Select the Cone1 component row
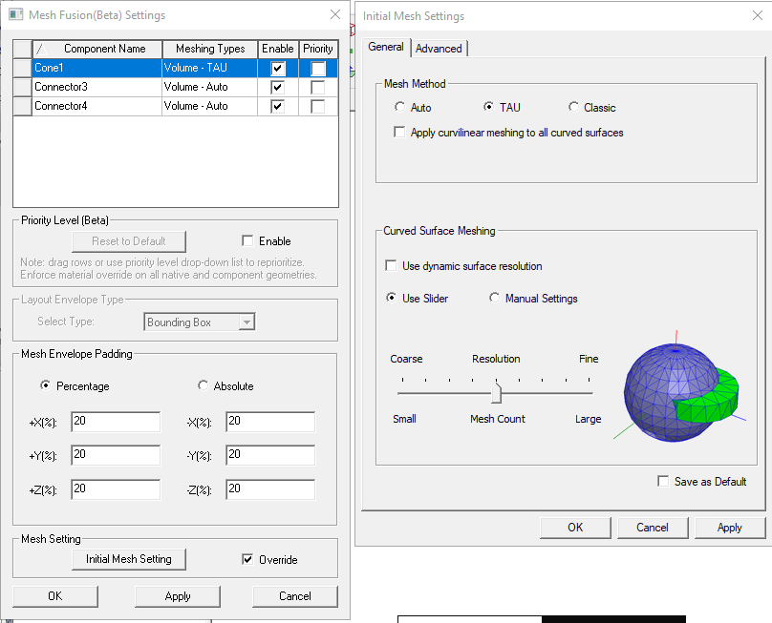This screenshot has height=623, width=772. [x=175, y=68]
